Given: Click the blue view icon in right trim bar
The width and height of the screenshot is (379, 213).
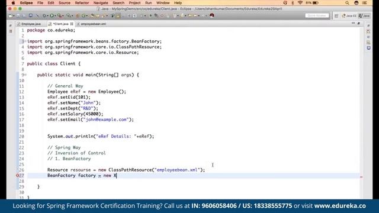Looking at the screenshot, I should click(x=368, y=48).
